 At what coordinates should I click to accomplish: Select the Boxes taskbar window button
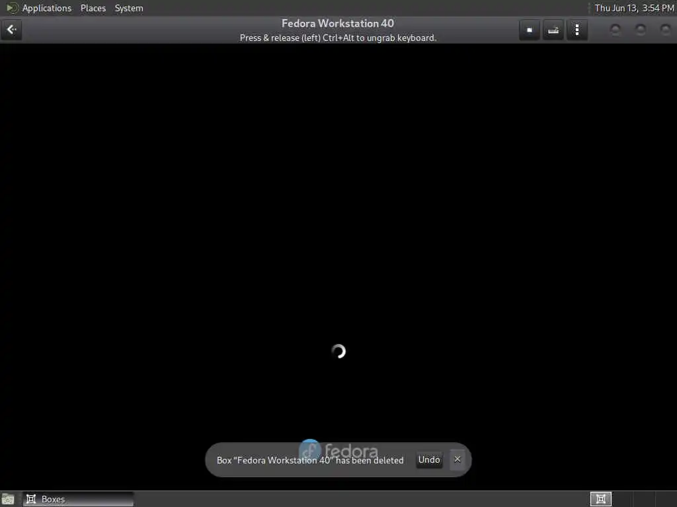(x=78, y=499)
